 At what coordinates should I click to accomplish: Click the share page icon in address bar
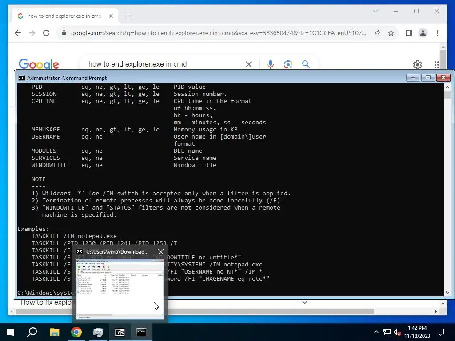(x=377, y=33)
